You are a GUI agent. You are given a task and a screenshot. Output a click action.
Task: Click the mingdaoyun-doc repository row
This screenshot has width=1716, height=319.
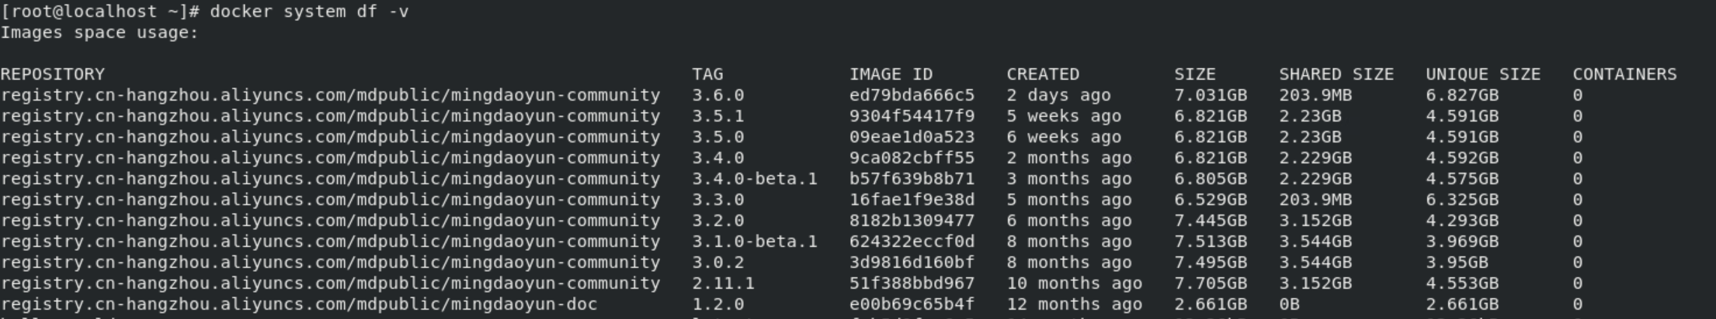[299, 304]
